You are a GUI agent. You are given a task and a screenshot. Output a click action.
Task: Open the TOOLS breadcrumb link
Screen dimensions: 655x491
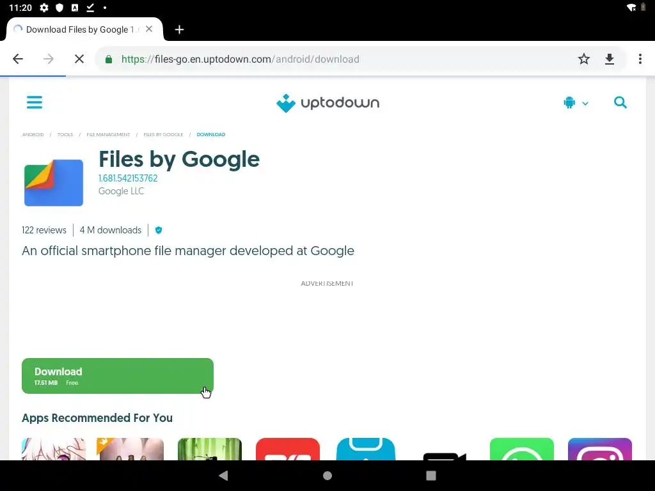(x=65, y=134)
